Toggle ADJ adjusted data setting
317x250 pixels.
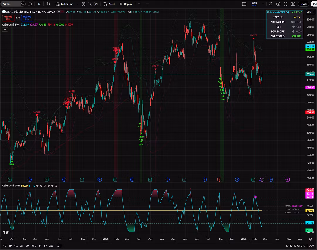(x=311, y=246)
